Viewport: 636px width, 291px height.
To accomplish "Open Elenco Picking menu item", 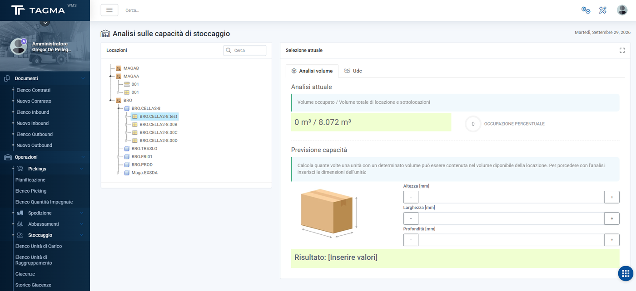I will (x=31, y=191).
